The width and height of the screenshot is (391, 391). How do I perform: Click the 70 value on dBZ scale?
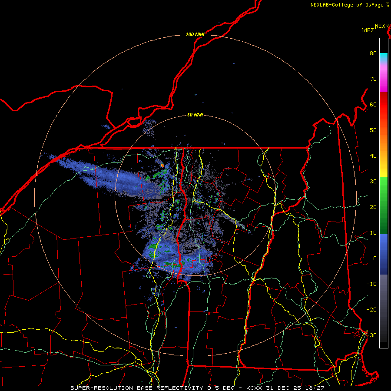tap(373, 79)
